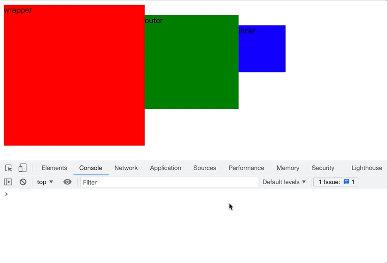Open the 1 Issue button
This screenshot has width=387, height=263.
point(336,182)
